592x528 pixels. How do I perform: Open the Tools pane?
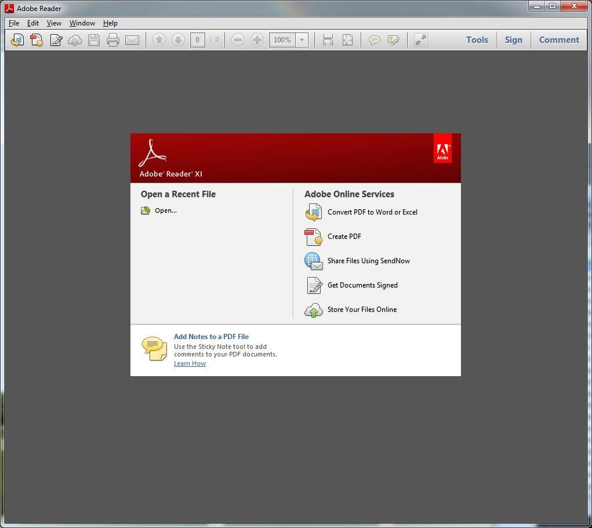(477, 40)
